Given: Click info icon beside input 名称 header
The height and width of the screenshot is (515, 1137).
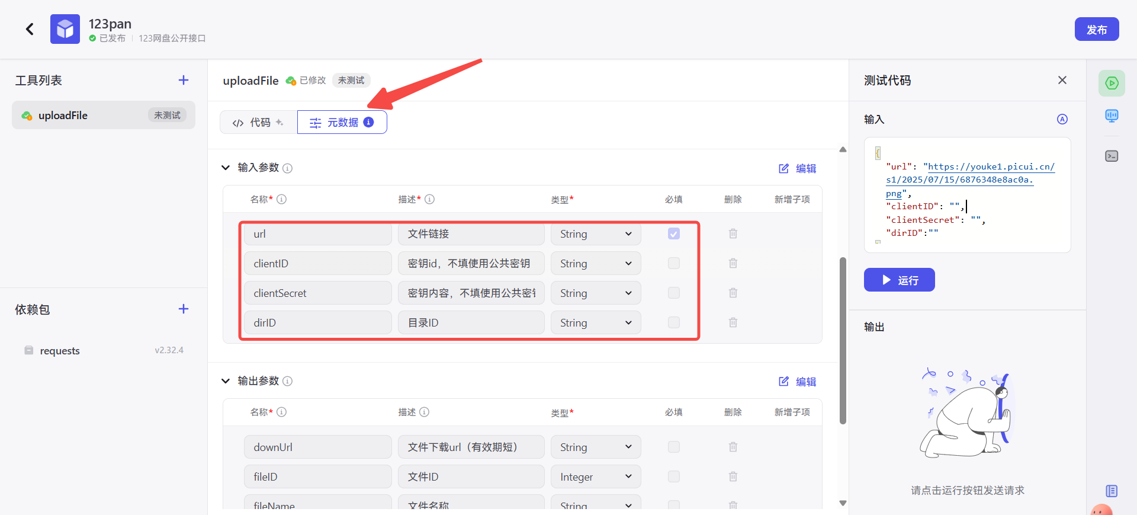Looking at the screenshot, I should click(282, 199).
